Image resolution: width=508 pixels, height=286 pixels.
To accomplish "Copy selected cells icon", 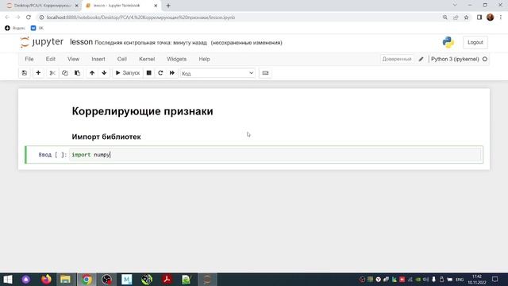I will point(65,73).
